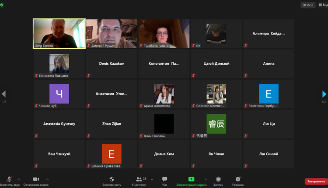Click the red End meeting button
328x188 pixels.
coord(316,181)
